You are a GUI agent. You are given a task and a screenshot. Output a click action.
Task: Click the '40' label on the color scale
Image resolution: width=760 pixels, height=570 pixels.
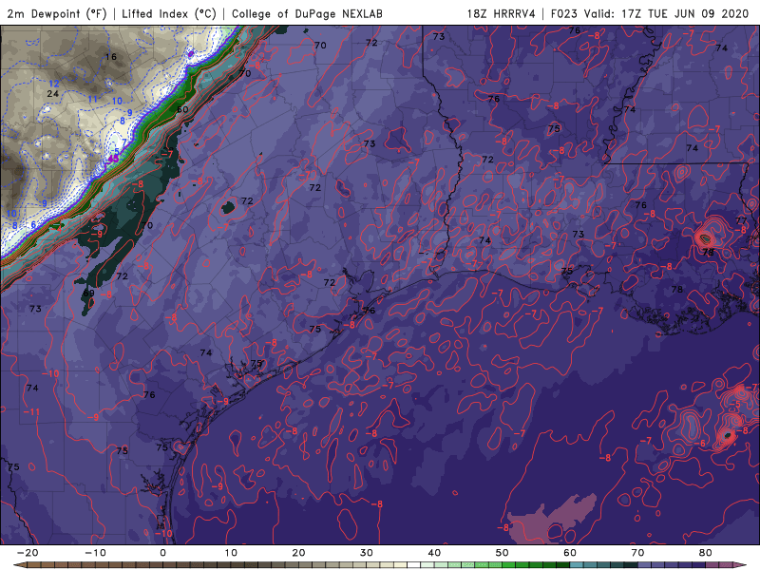tap(434, 553)
